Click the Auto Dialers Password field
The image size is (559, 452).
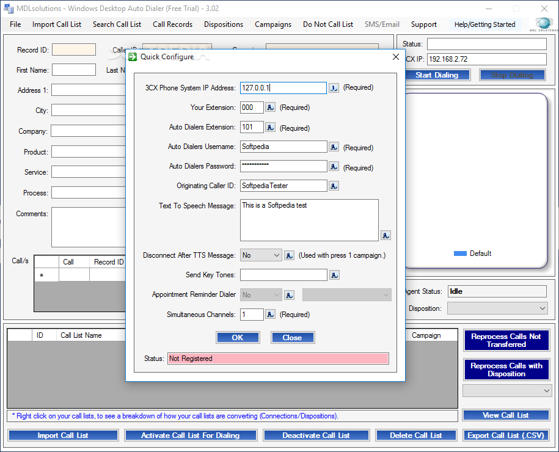(x=284, y=167)
